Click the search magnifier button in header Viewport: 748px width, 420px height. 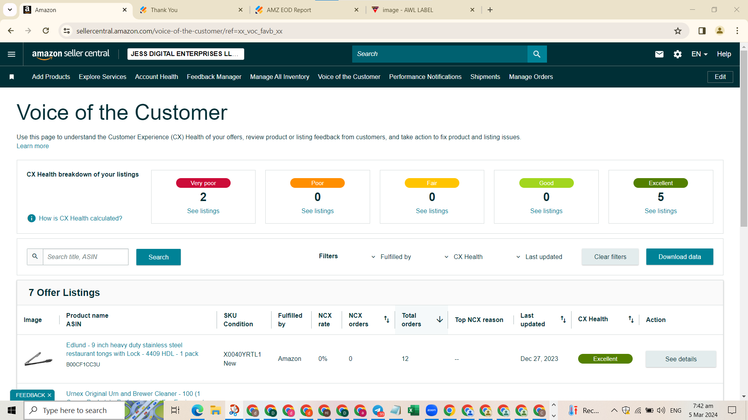pos(537,54)
